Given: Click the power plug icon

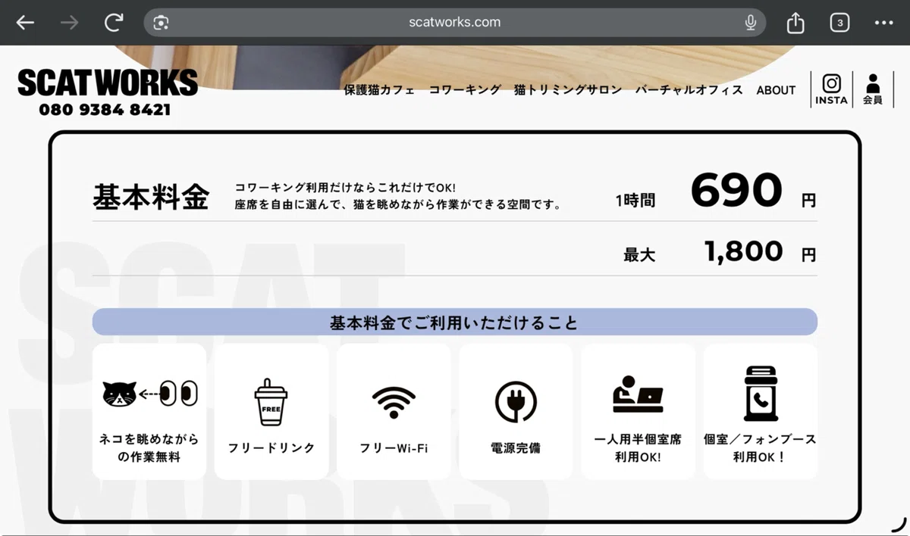Looking at the screenshot, I should [x=516, y=401].
